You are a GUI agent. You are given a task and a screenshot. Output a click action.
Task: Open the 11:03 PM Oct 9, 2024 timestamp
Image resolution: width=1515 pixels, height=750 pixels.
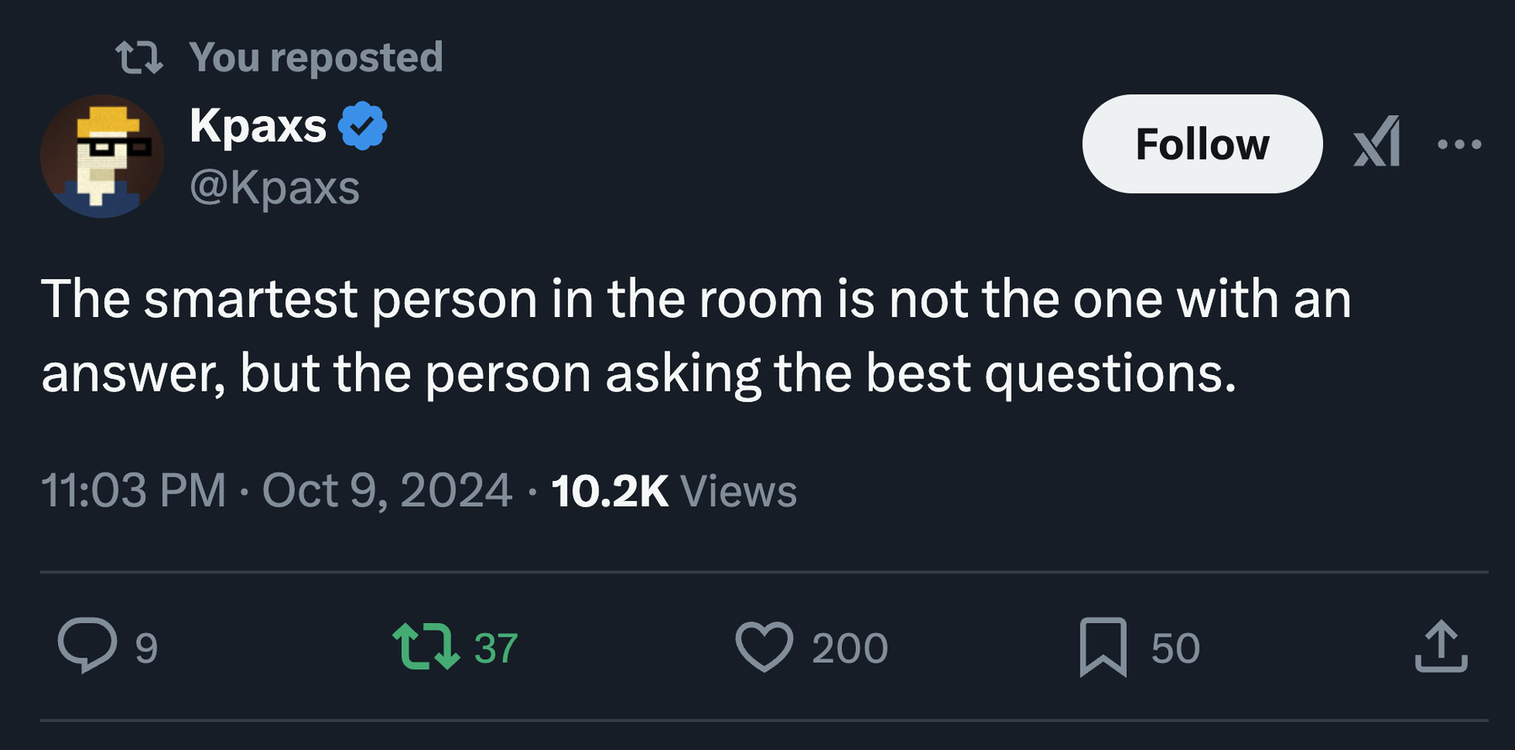point(276,490)
